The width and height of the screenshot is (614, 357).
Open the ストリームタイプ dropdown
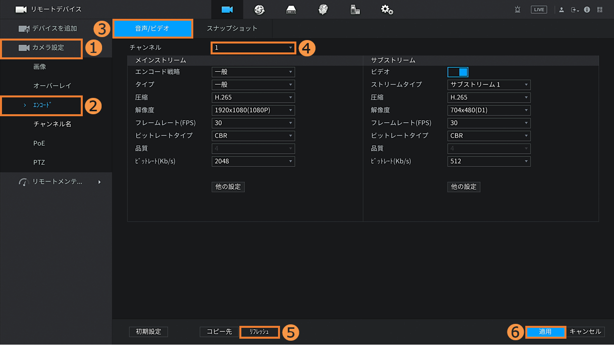point(489,85)
